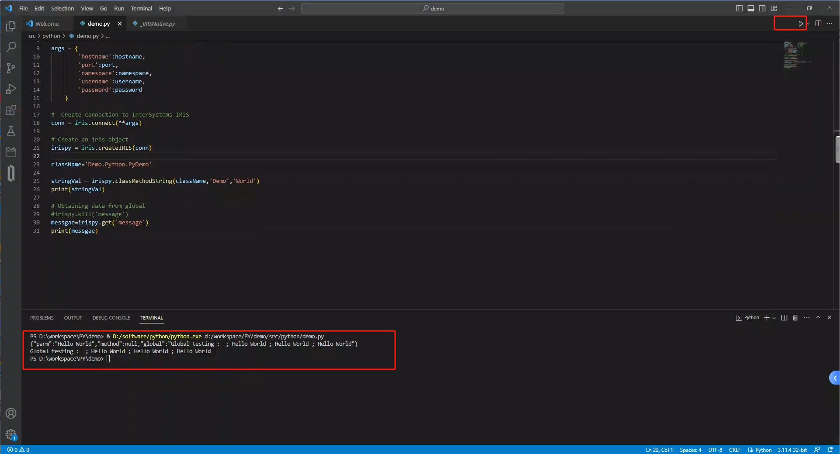Click the demo command center search box
The width and height of the screenshot is (840, 454).
[x=433, y=8]
